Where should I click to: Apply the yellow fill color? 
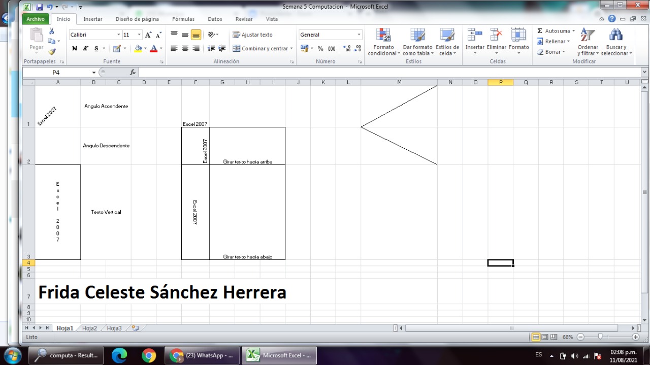[138, 49]
